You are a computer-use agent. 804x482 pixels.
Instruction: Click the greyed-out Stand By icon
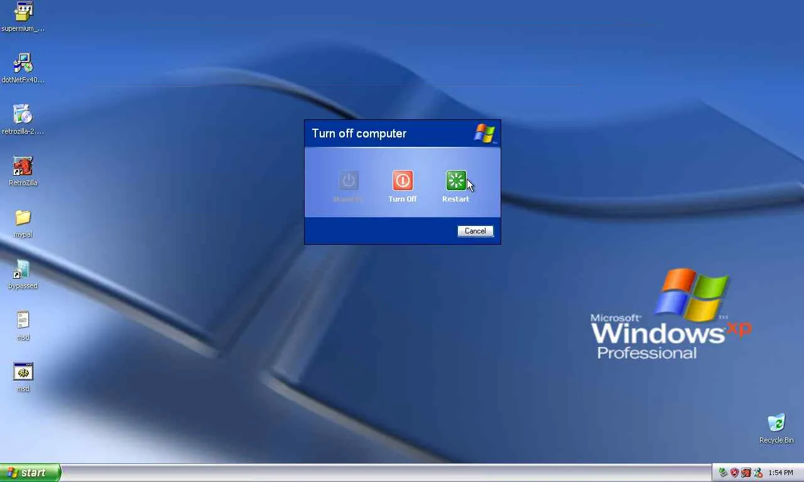[349, 181]
